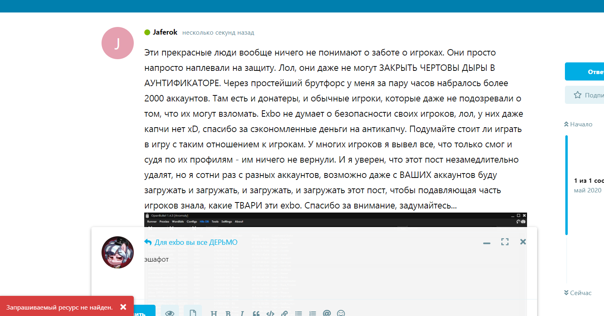Open discussion link 'Для exbo вы все ДЕРЬМО'

(x=196, y=242)
